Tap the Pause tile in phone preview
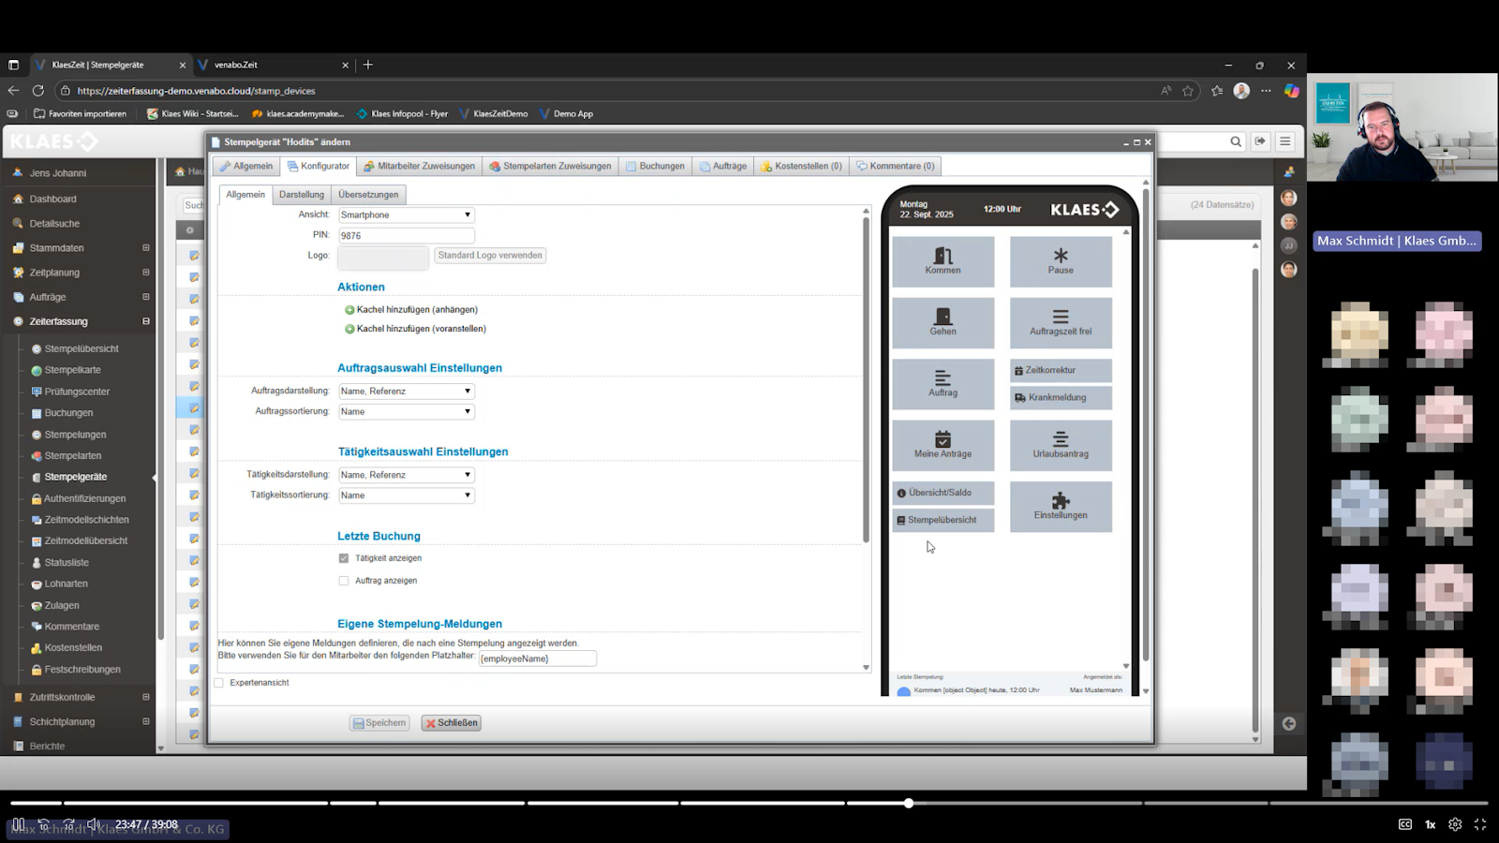The width and height of the screenshot is (1499, 843). point(1061,261)
